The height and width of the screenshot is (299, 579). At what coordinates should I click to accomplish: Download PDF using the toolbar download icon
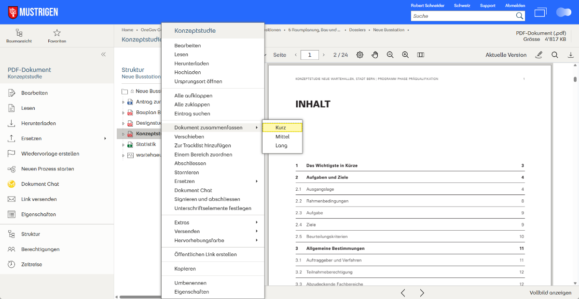click(571, 55)
